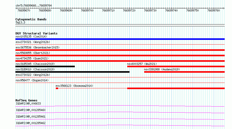Viewport: 232px width, 129px height.
Task: Select the IQGAP2|NM_001285461 gene label
Action: pos(30,116)
